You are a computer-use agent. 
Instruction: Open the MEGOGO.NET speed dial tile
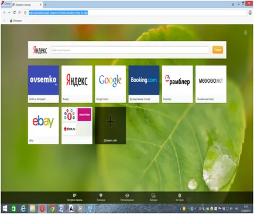[211, 84]
